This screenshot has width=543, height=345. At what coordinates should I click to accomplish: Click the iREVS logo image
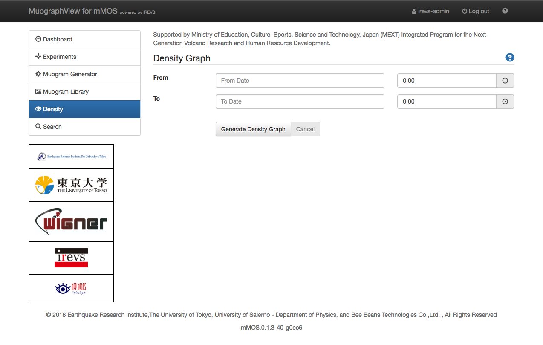(71, 258)
